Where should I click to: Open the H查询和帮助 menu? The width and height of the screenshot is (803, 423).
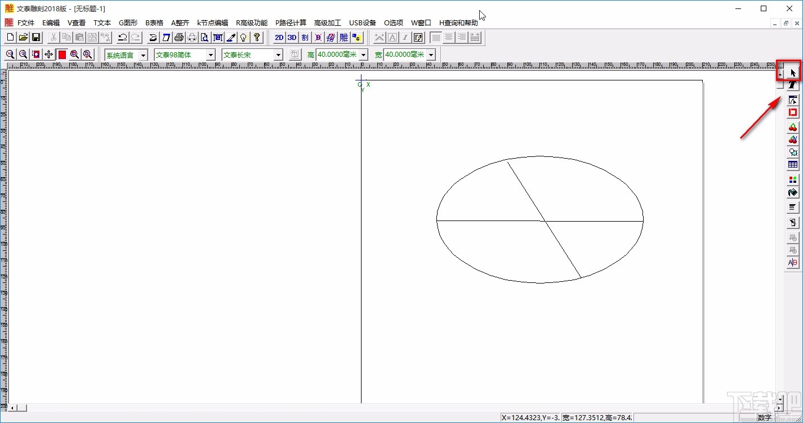(x=458, y=23)
